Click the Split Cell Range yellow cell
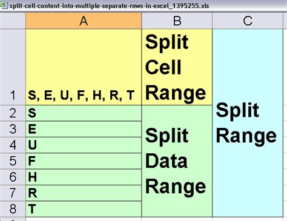 177,67
